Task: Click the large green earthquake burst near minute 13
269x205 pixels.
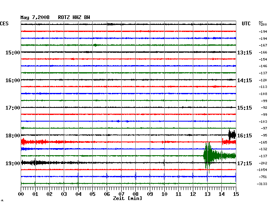Action: [x=219, y=157]
